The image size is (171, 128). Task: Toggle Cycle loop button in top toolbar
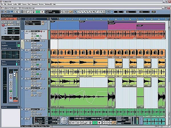point(29,12)
